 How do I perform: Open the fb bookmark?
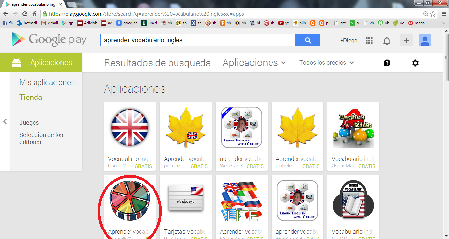[8, 23]
